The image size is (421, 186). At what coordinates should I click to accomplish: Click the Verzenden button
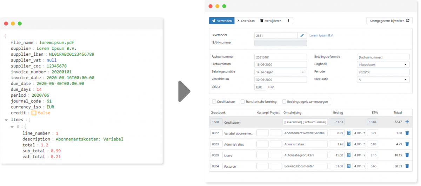(222, 21)
